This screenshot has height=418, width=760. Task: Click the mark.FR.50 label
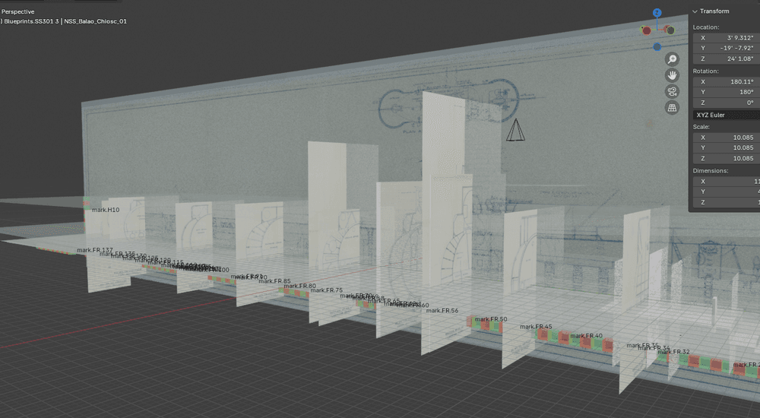click(x=491, y=319)
